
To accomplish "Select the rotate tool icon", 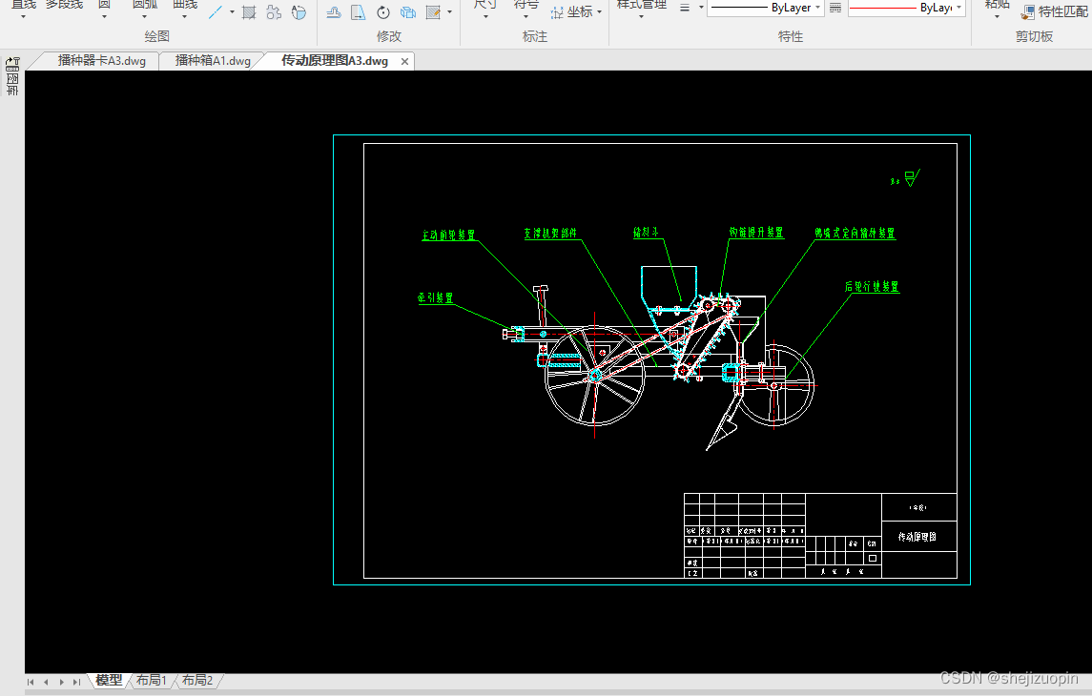I will (x=383, y=12).
